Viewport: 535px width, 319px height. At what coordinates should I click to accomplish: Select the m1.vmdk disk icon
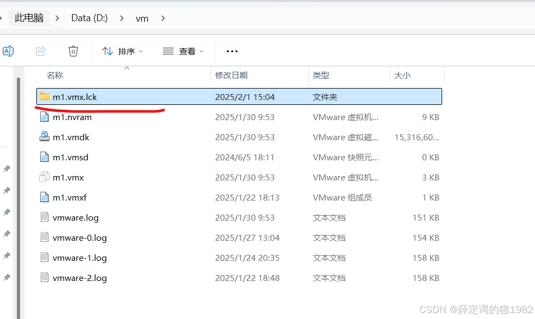pos(45,136)
